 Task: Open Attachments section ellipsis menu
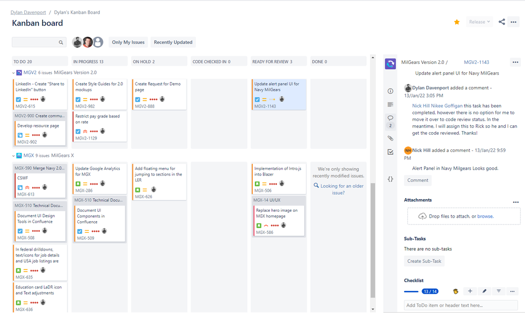pos(516,202)
